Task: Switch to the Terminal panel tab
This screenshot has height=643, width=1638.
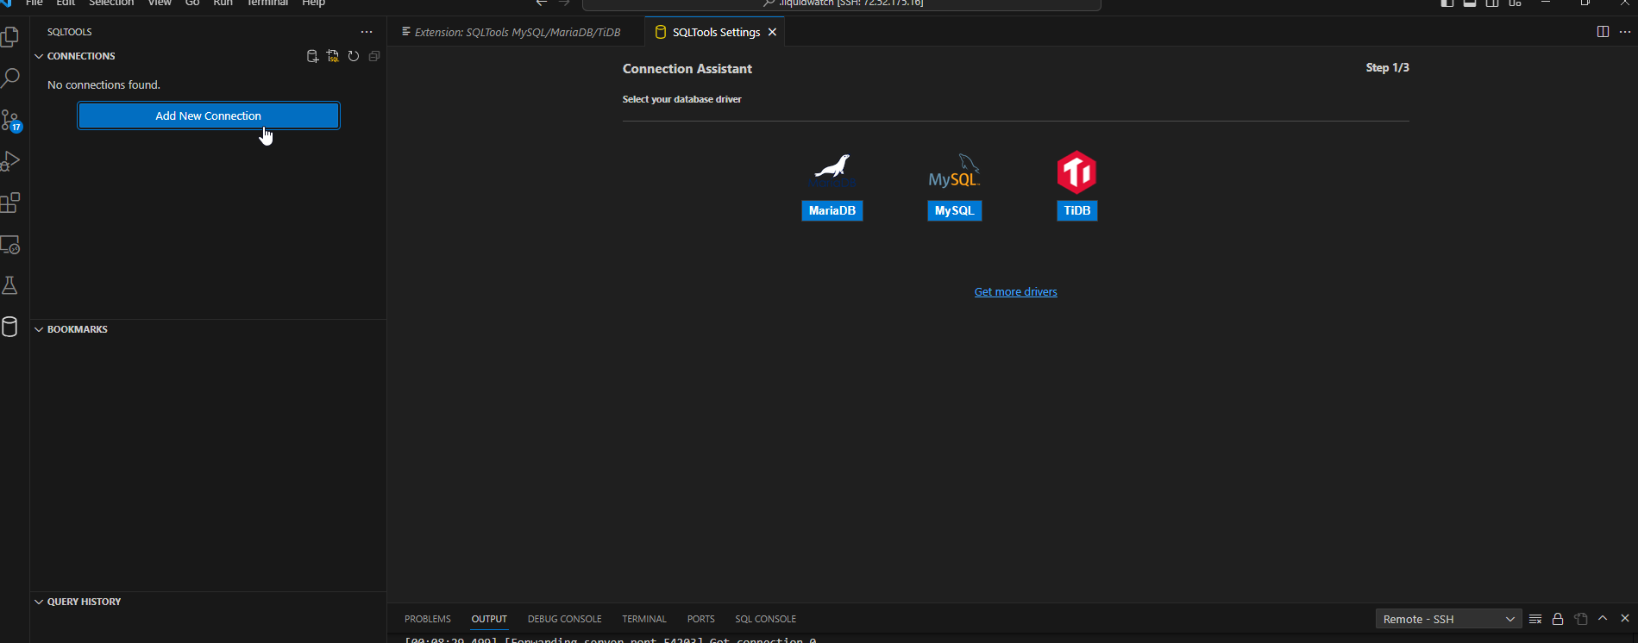Action: (644, 619)
